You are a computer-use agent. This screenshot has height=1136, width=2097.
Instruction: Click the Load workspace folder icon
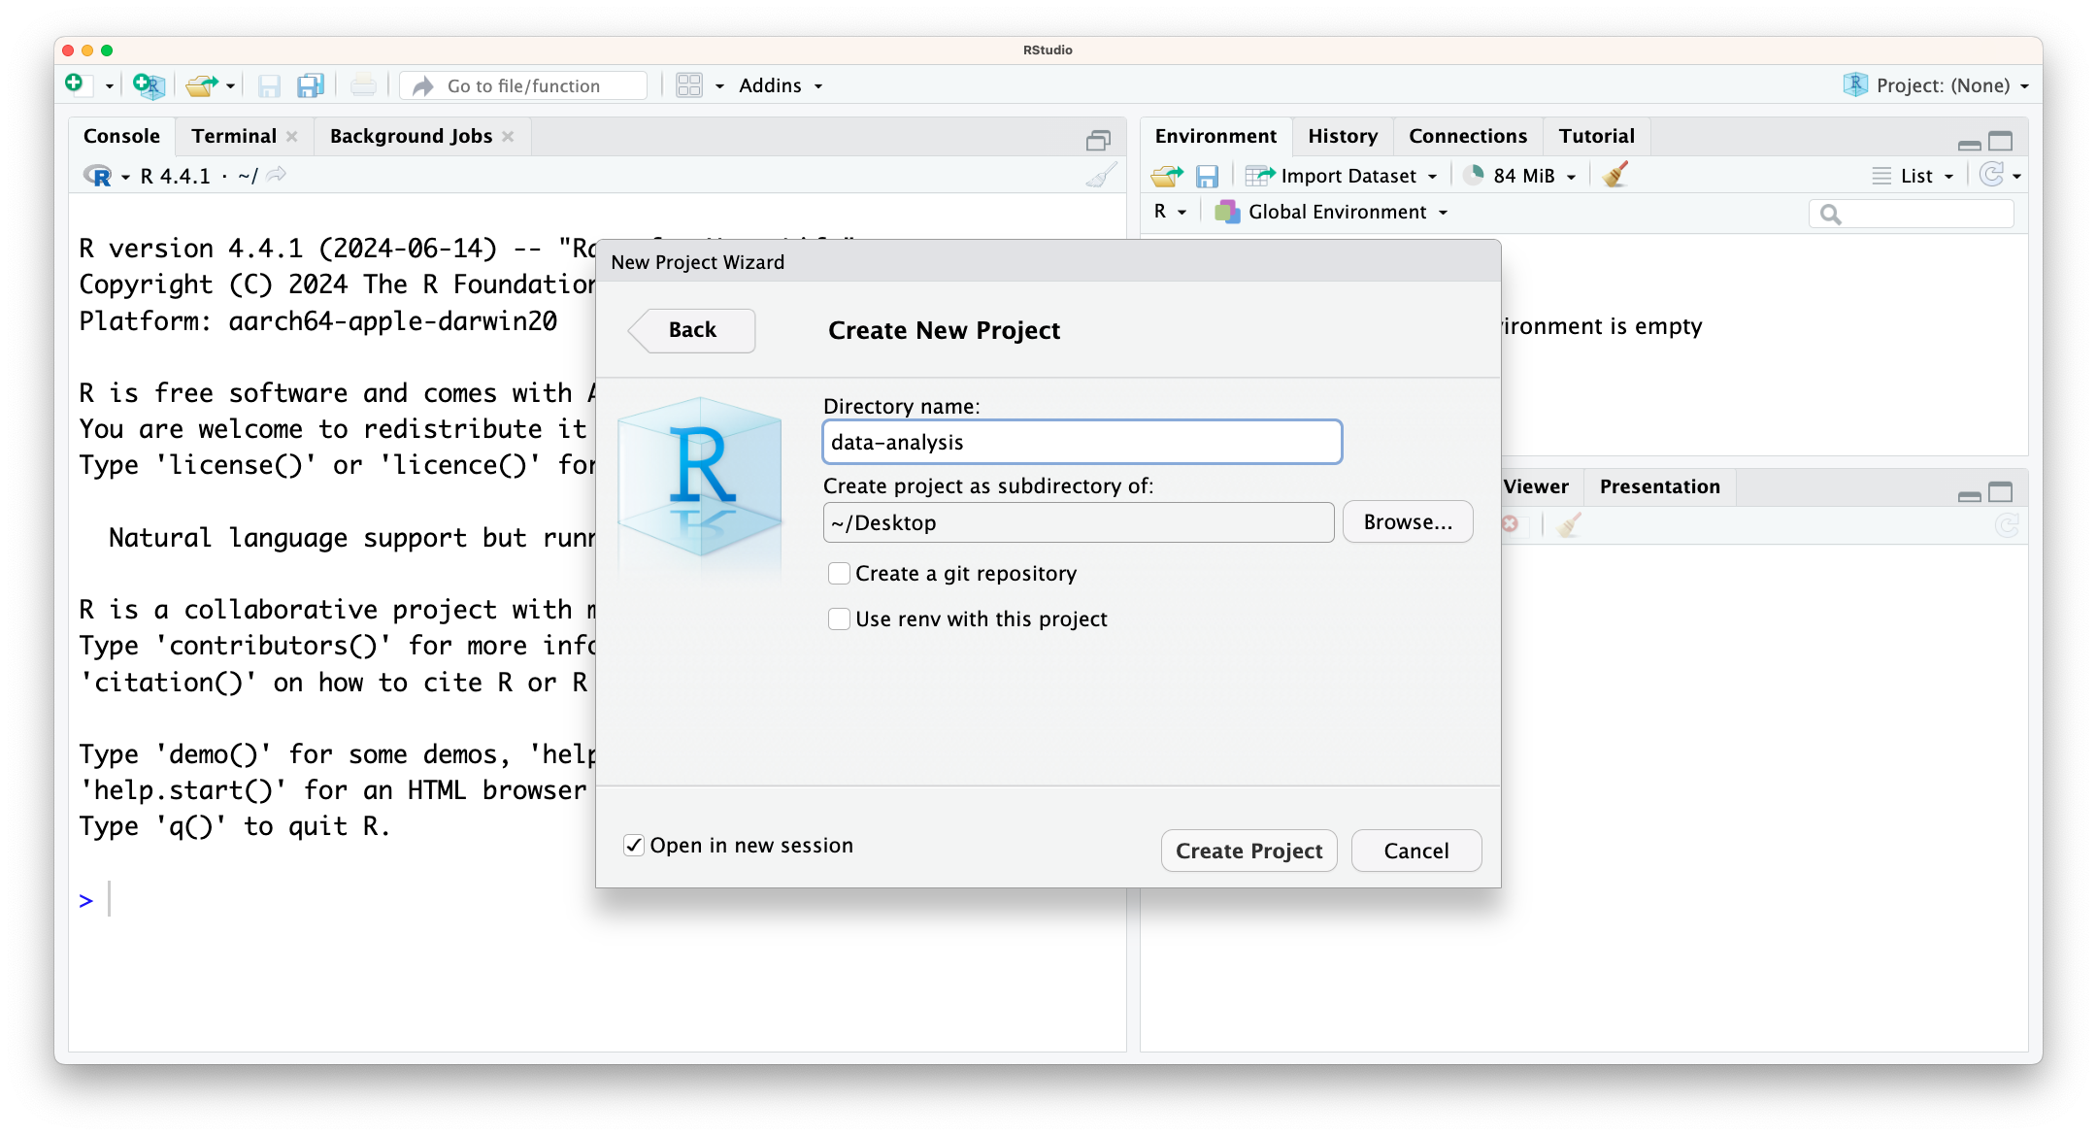tap(1167, 176)
